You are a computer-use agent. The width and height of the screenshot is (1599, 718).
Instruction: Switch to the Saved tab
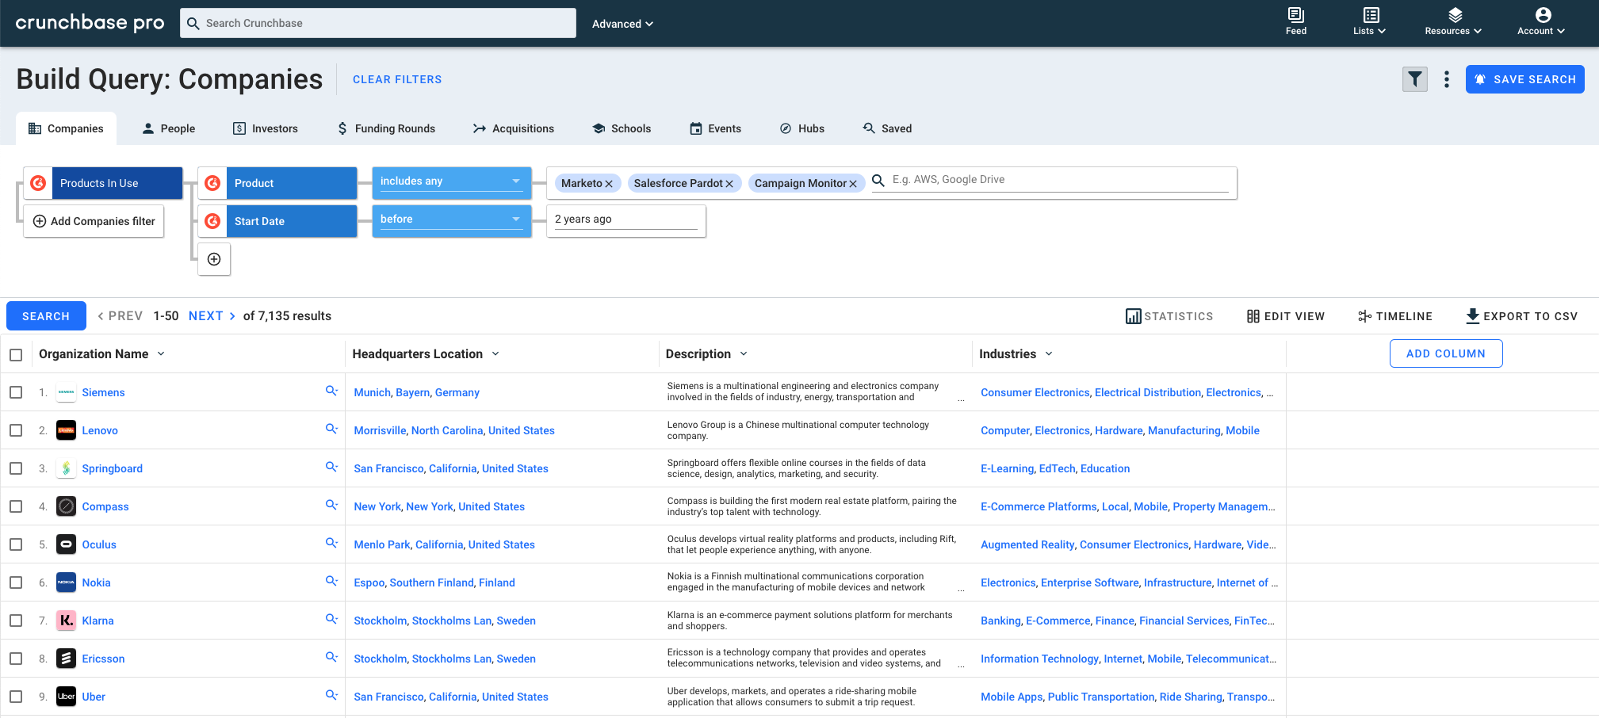point(887,128)
